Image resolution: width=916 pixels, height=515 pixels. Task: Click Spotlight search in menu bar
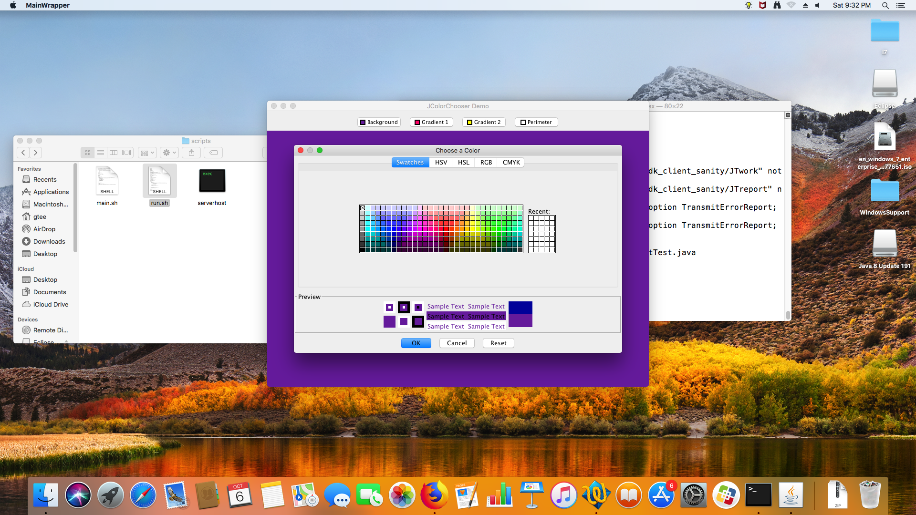[x=885, y=5]
